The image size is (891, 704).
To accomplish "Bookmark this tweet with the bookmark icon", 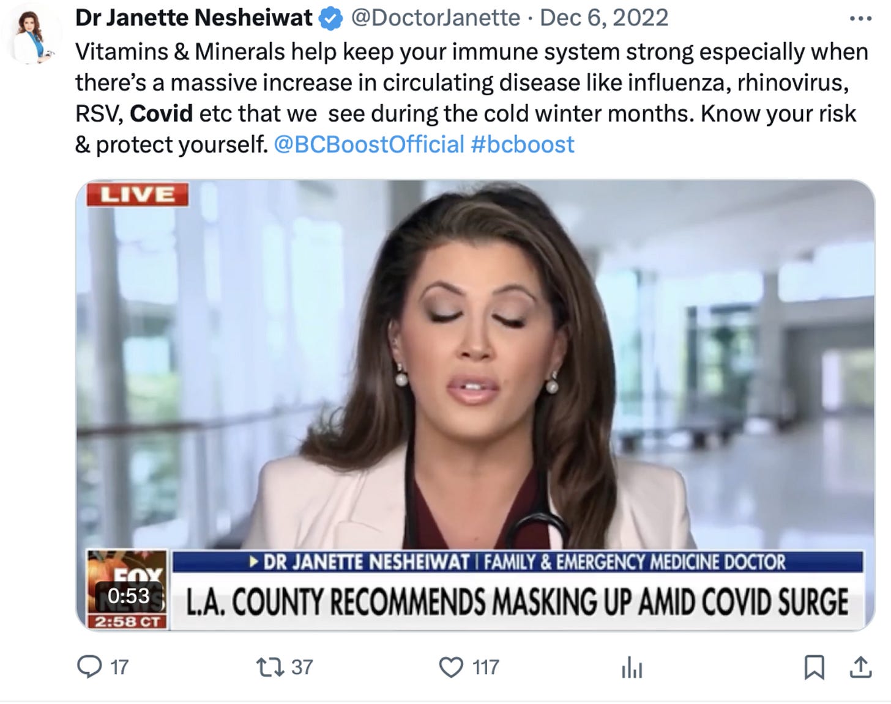I will pos(814,667).
